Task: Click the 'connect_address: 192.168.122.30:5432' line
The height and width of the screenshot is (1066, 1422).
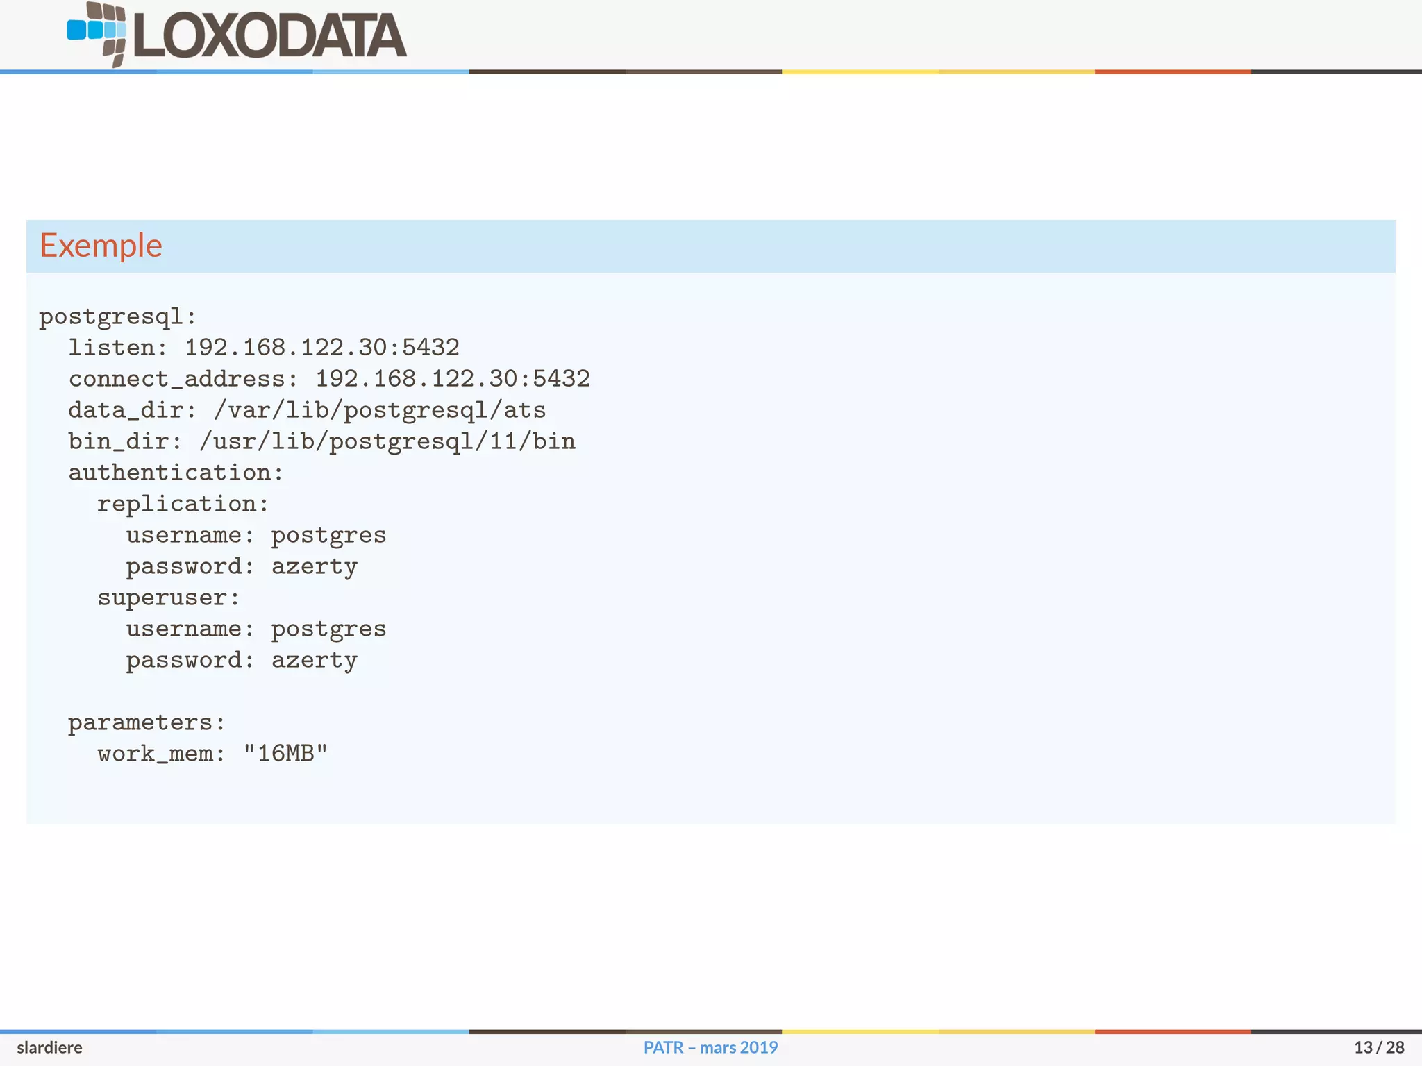Action: 329,379
